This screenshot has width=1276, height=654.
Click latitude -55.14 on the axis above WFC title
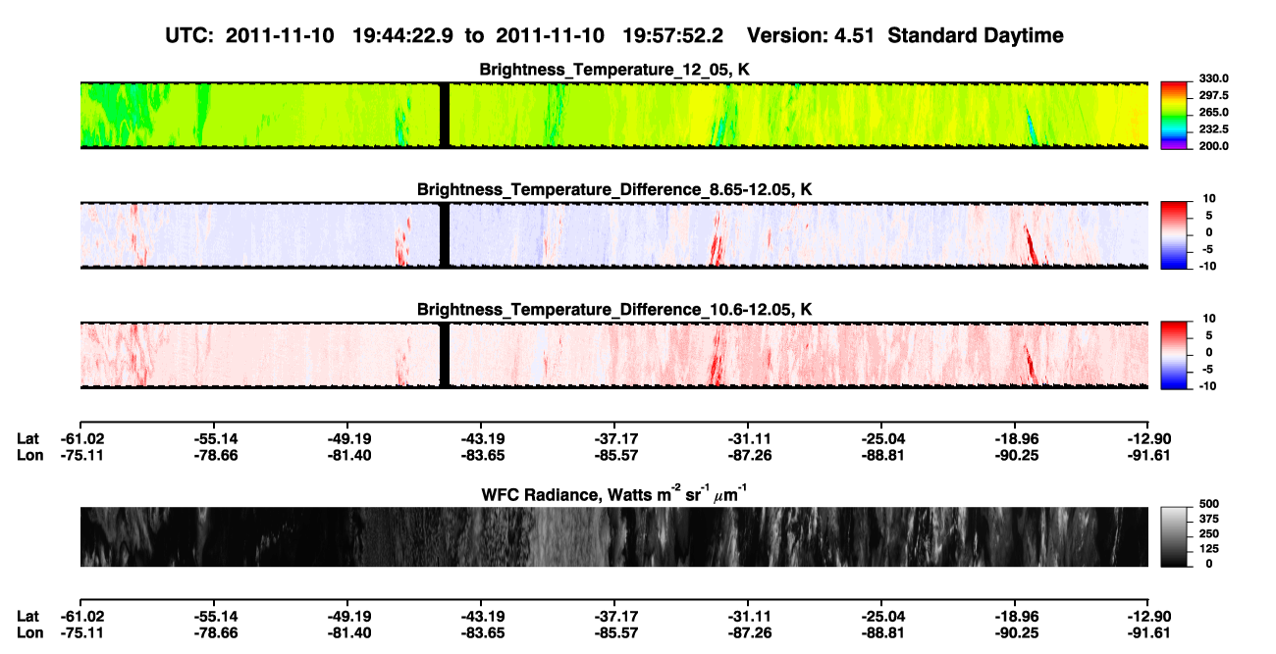coord(217,438)
